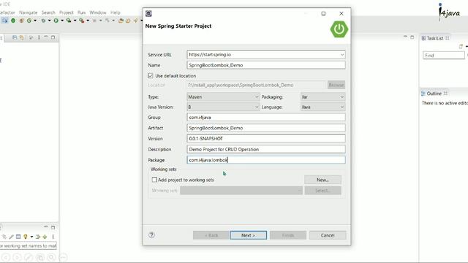Select the Task List tab
Viewport: 468px width, 263px height.
pyautogui.click(x=434, y=38)
